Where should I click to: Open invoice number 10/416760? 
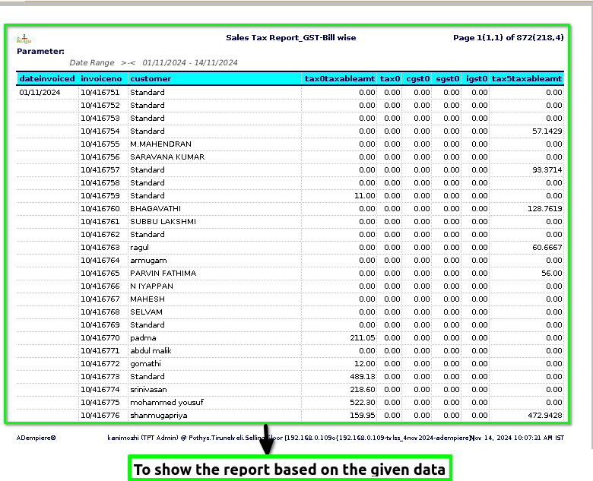tap(100, 208)
